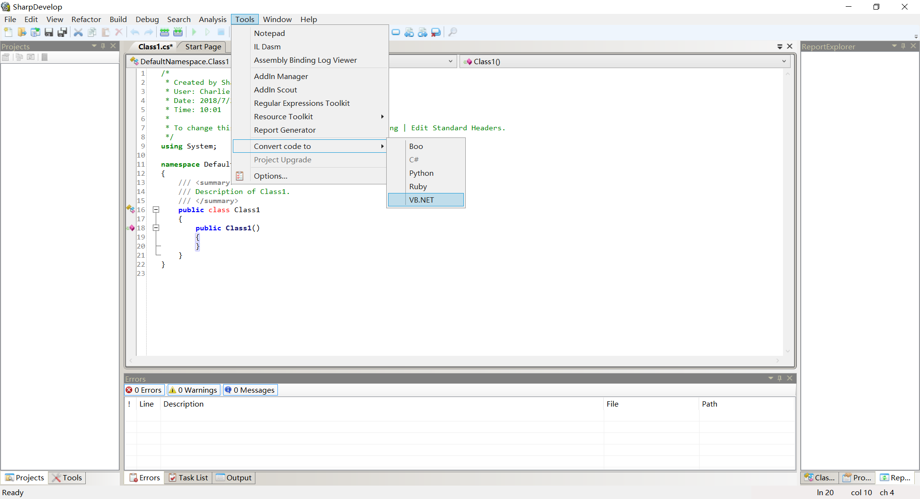This screenshot has height=499, width=920.
Task: Toggle the 0 Messages filter button
Action: (x=250, y=390)
